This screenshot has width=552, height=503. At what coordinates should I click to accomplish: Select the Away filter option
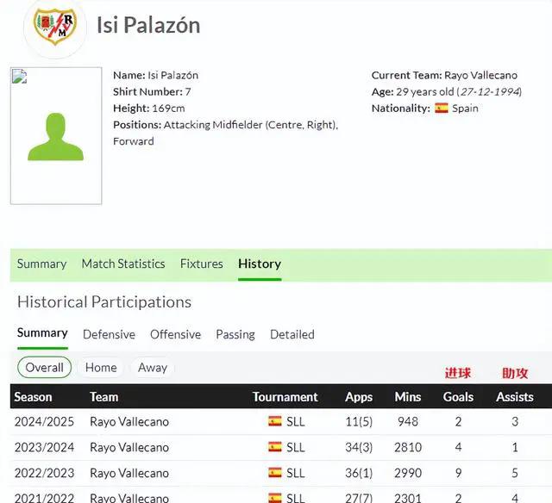pos(153,368)
